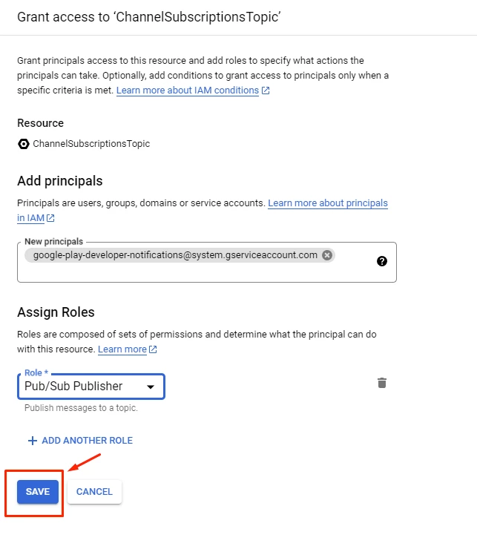
Task: Click external-link icon beside Assign Roles Learn more
Action: [153, 349]
